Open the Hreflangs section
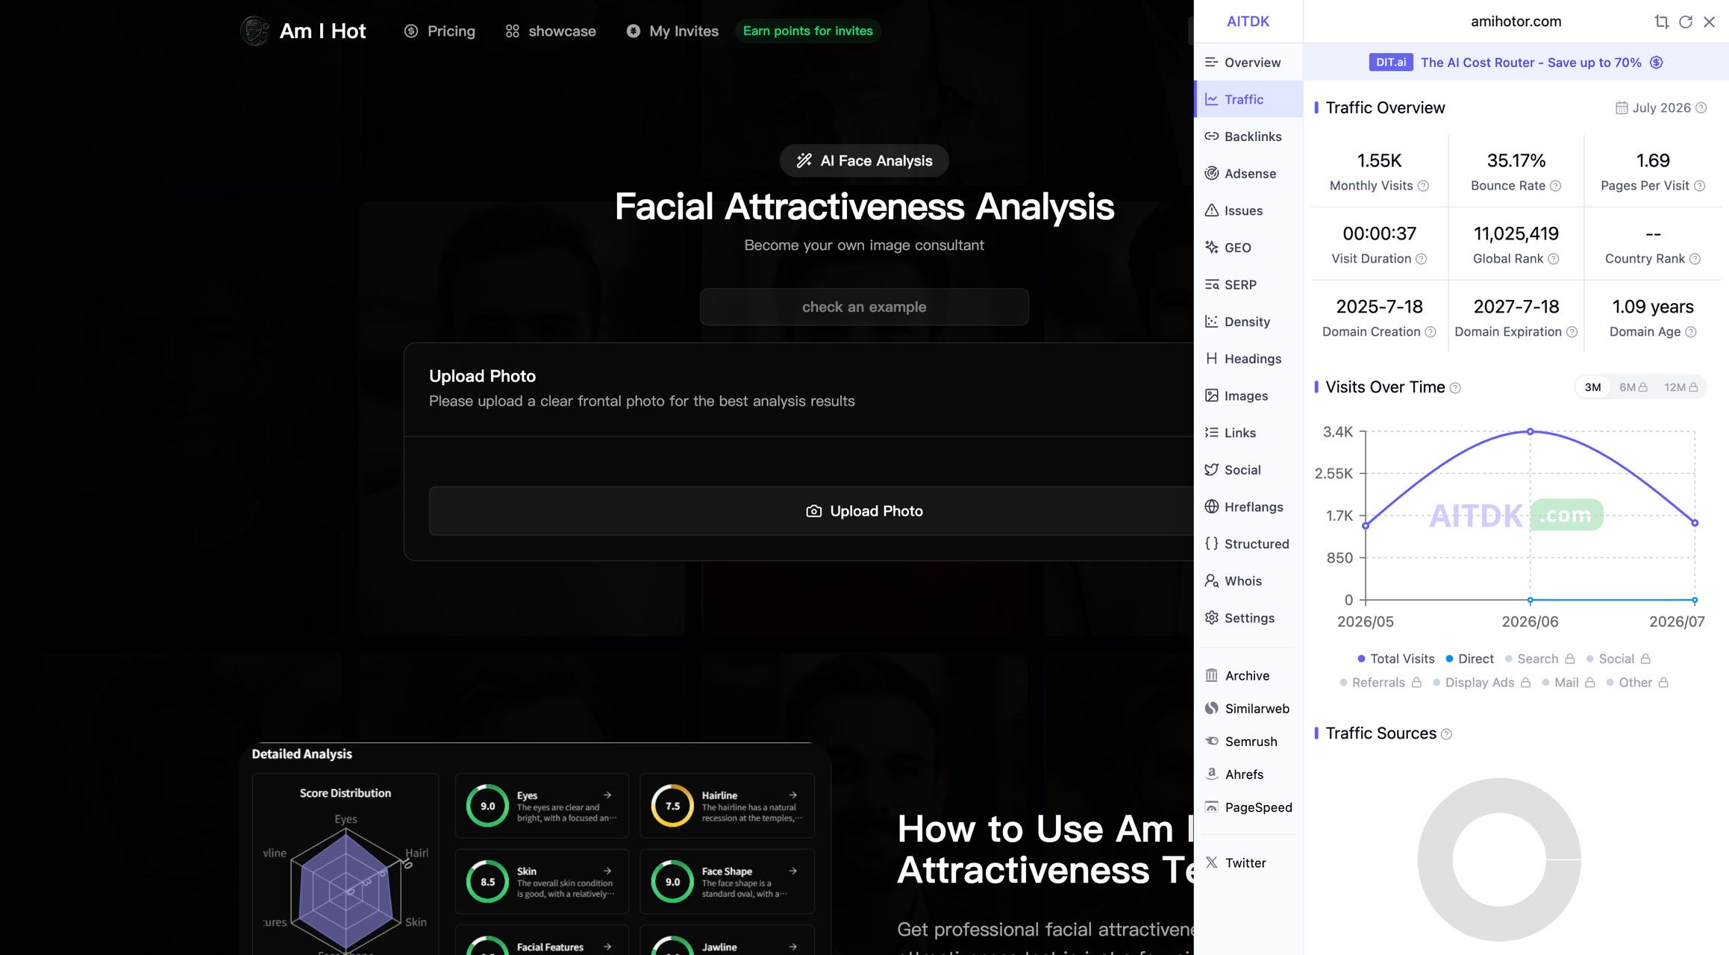The height and width of the screenshot is (955, 1729). point(1248,507)
